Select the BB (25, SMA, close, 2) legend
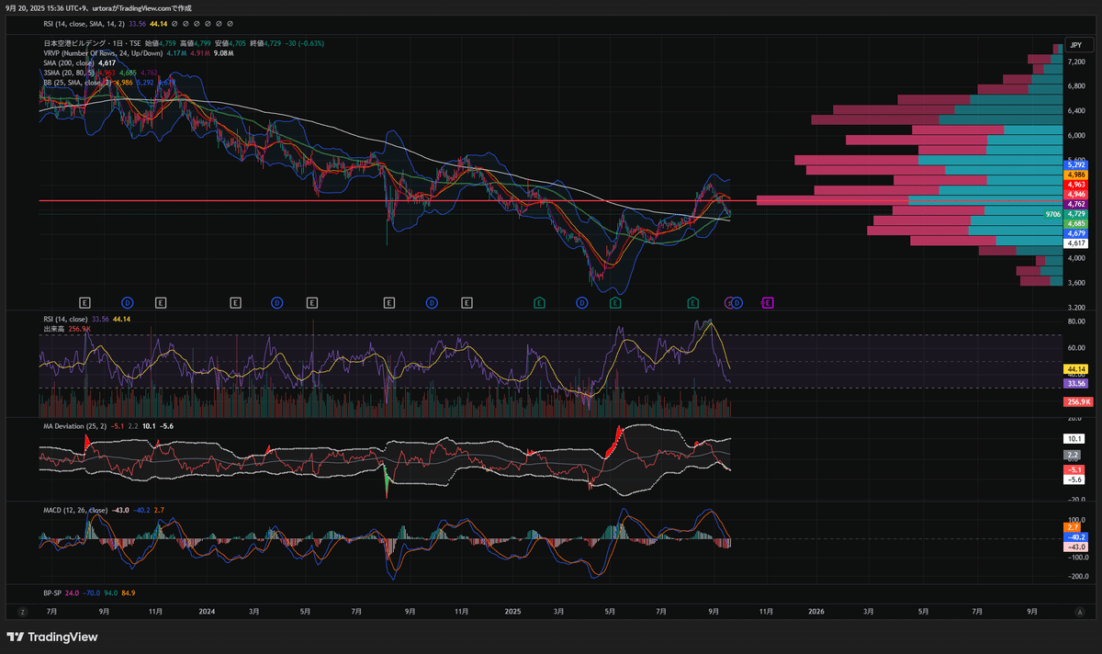The width and height of the screenshot is (1102, 654). point(77,83)
